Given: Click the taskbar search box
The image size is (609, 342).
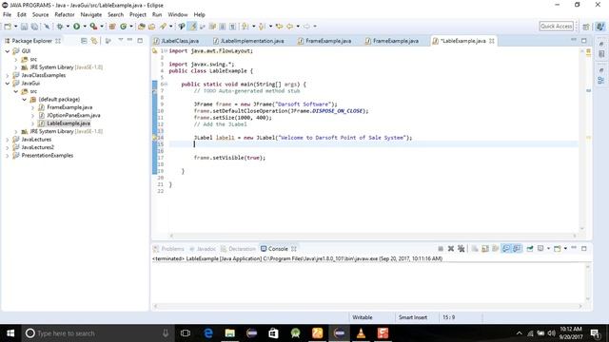Looking at the screenshot, I should [x=97, y=333].
